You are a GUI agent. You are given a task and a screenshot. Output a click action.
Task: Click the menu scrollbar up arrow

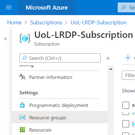[x=111, y=69]
